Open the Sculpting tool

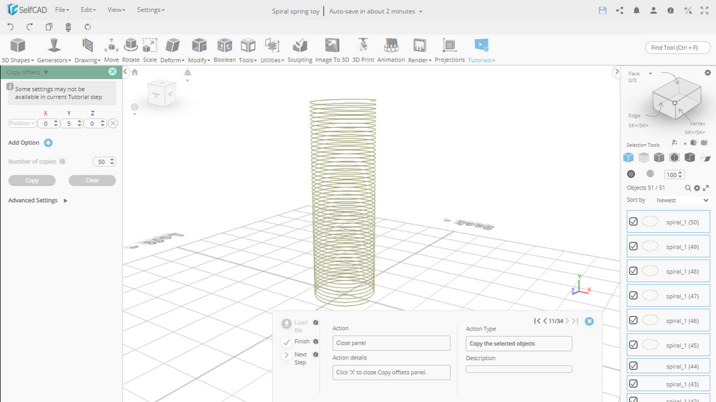pos(299,50)
